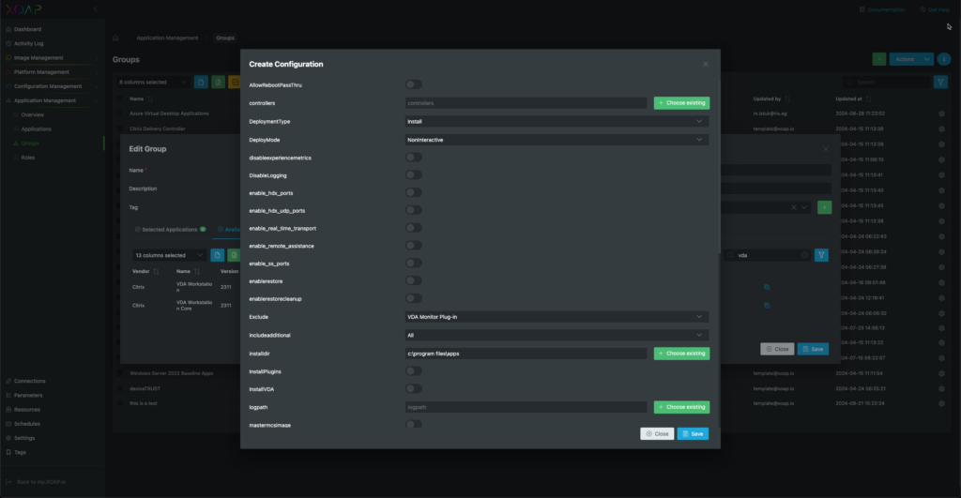This screenshot has height=498, width=961.
Task: Click the Tags bookmark icon in sidebar
Action: (8, 453)
